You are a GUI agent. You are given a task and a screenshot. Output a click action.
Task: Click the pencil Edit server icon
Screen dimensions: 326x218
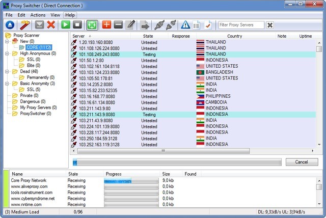[130, 24]
